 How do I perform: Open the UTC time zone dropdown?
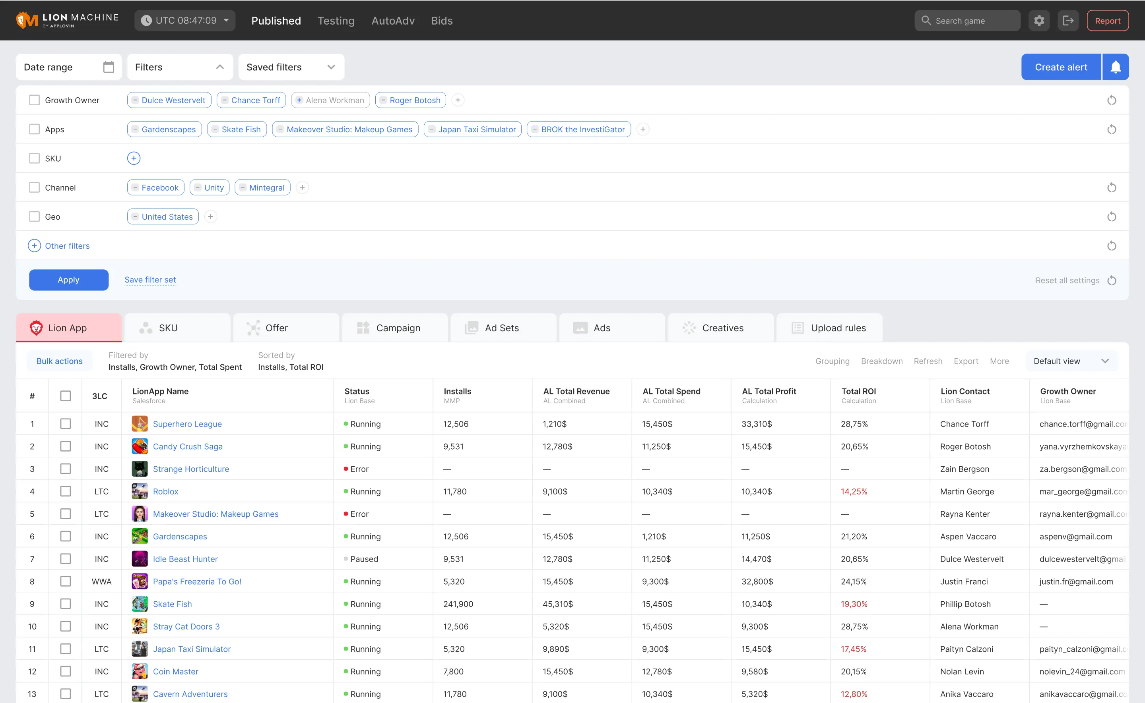[x=185, y=21]
